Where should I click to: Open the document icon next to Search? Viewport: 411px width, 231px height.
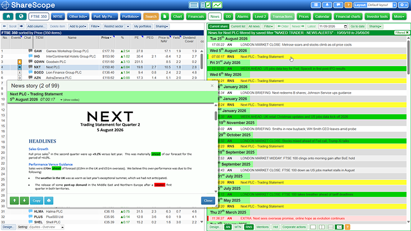tap(164, 16)
